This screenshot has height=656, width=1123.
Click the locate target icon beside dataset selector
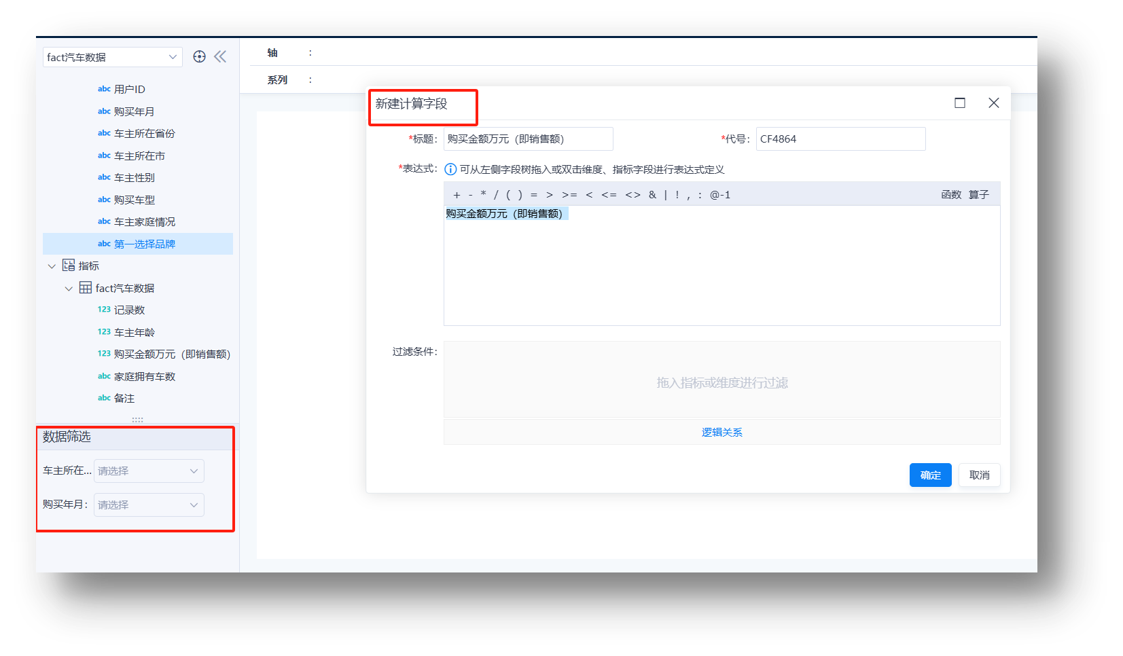(x=199, y=57)
